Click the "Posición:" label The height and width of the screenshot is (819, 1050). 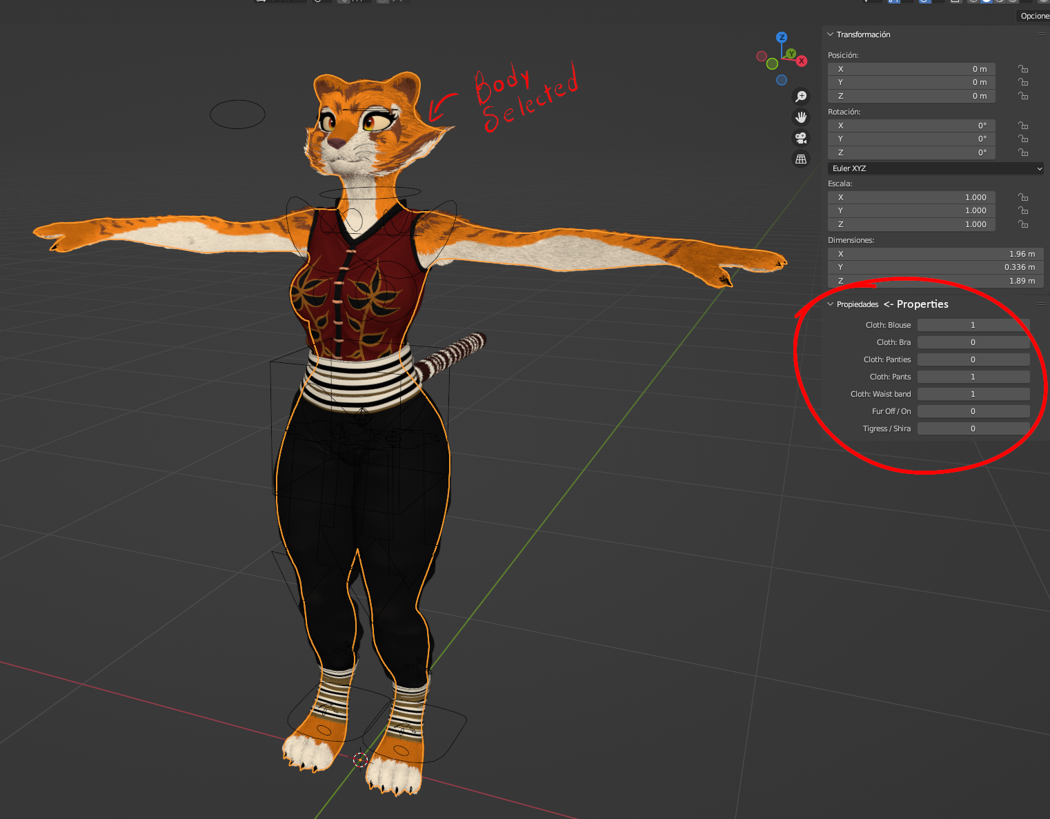point(843,55)
